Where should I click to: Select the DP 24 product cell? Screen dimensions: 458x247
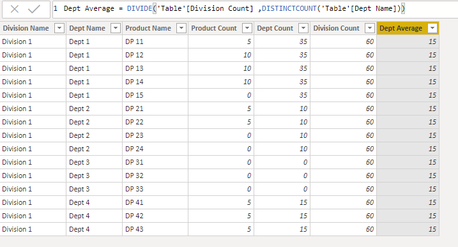tap(155, 149)
